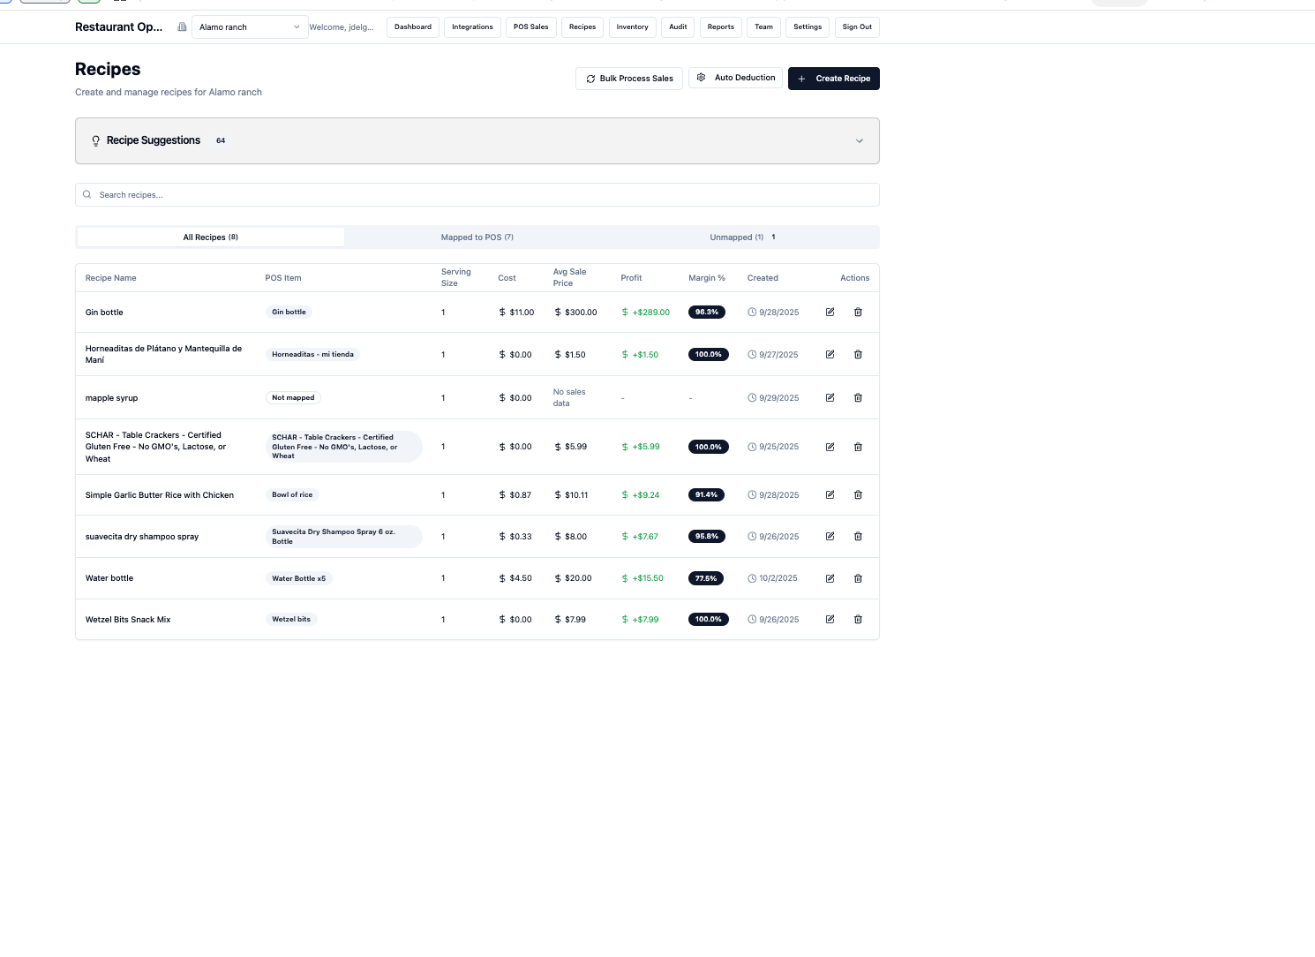Open the Inventory page

pyautogui.click(x=632, y=26)
